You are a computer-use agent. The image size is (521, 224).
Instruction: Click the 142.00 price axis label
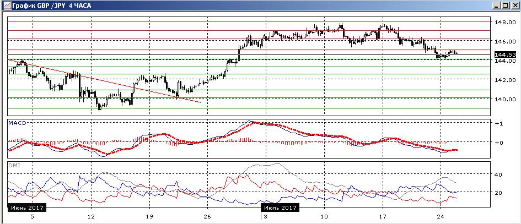[x=506, y=80]
